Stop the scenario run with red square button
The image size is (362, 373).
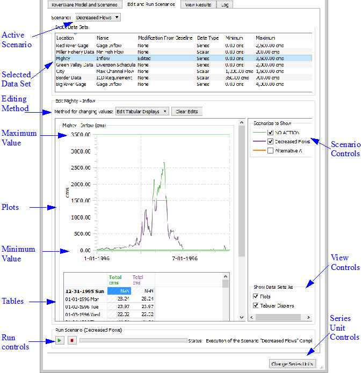(x=71, y=341)
